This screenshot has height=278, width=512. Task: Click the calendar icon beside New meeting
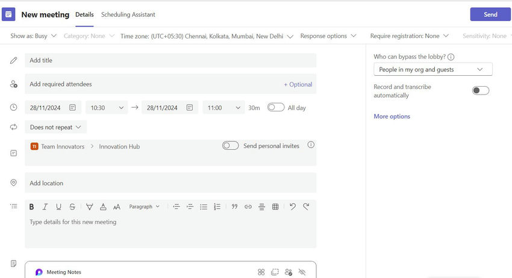[8, 14]
